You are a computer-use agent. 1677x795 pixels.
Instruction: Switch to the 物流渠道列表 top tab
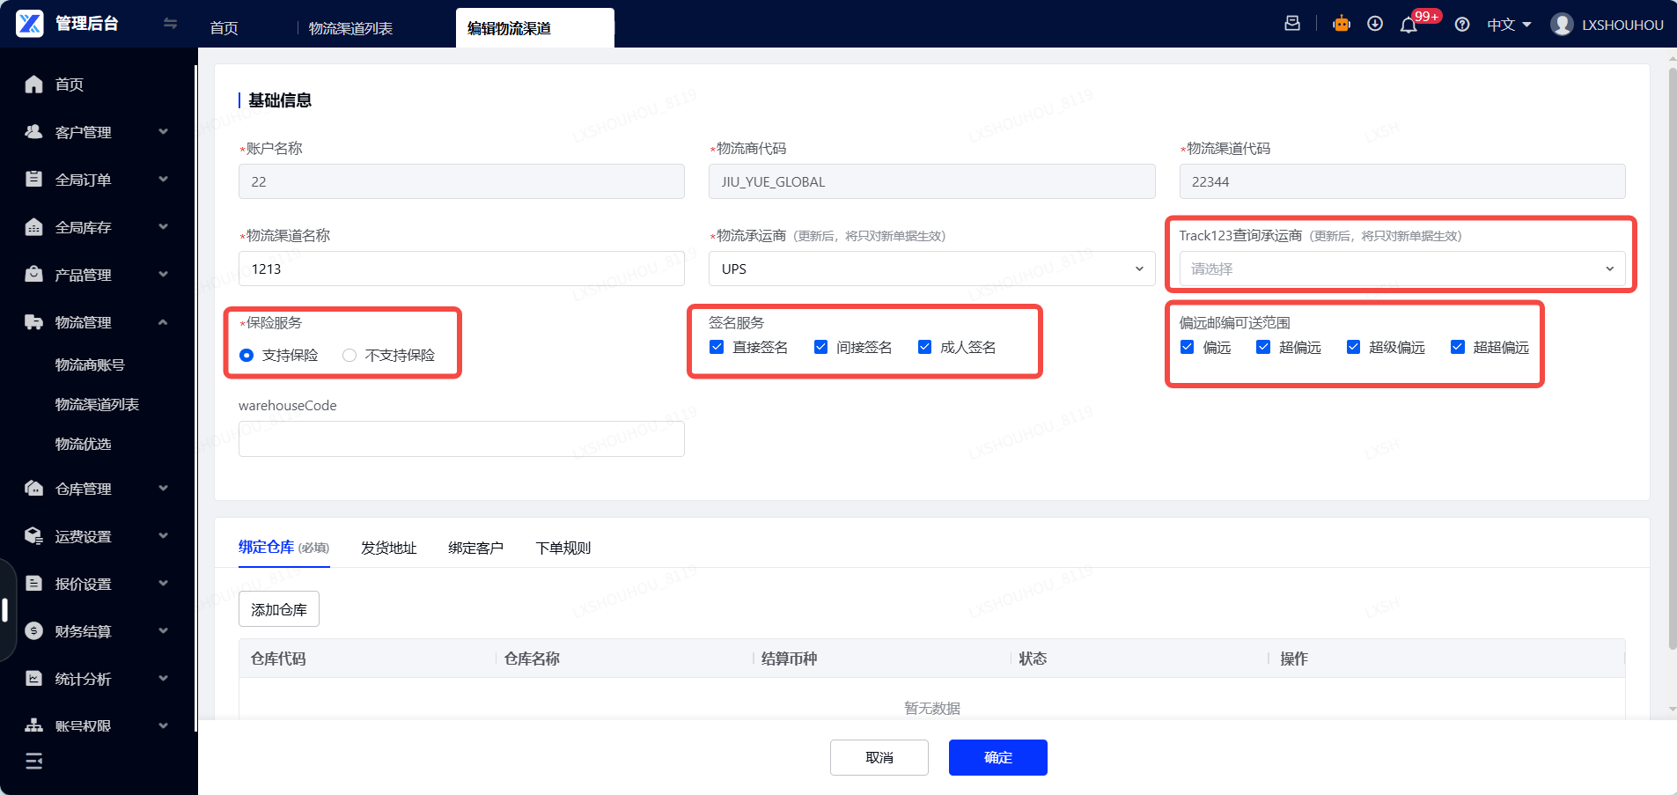[350, 28]
